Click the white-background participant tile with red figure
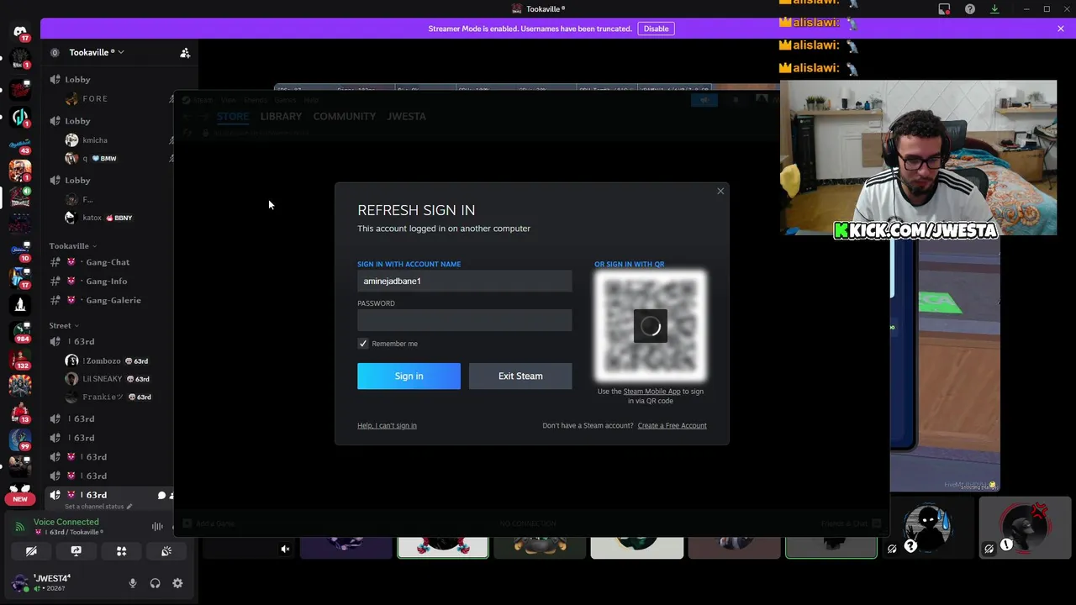 (443, 549)
